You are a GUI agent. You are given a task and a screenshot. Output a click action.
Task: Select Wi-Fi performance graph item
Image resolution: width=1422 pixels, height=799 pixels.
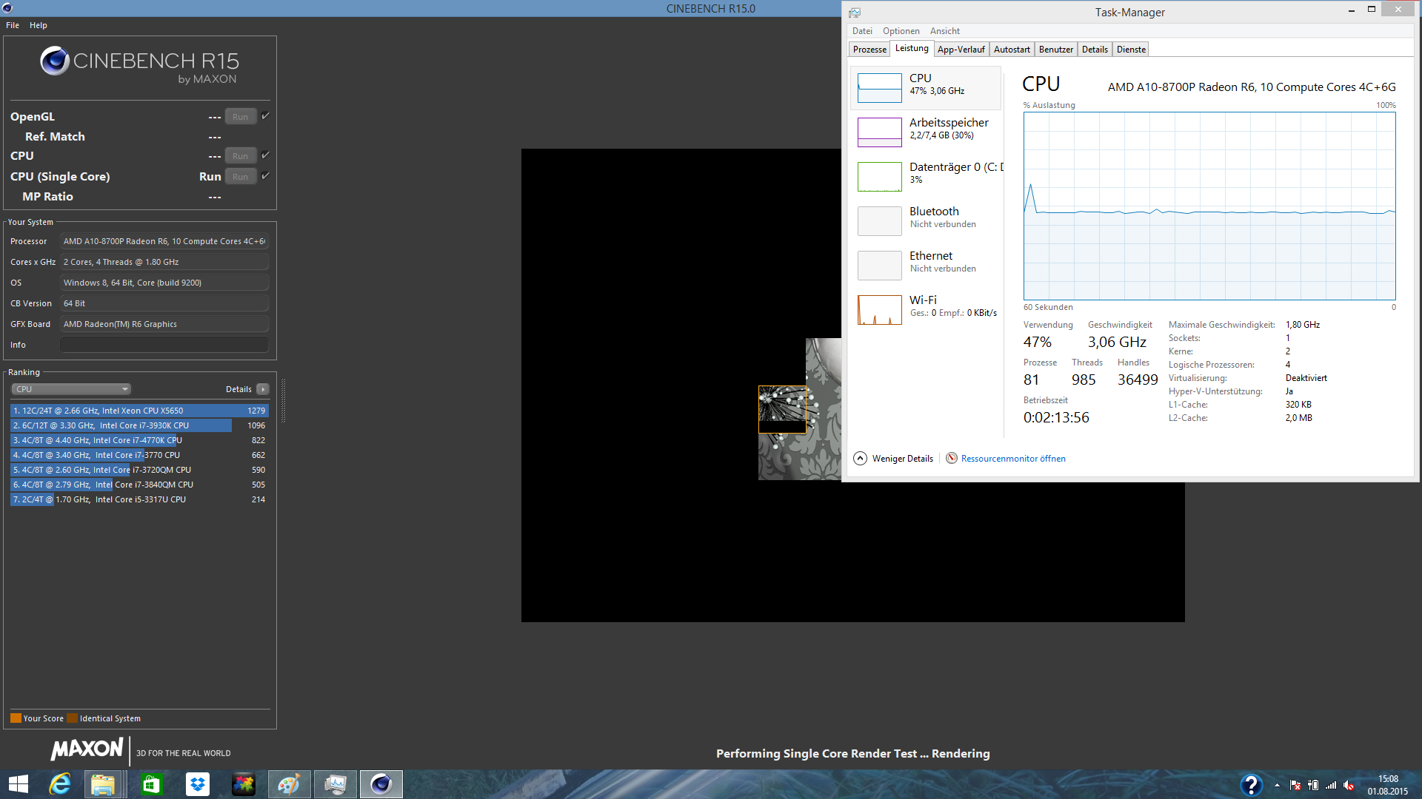click(x=926, y=309)
